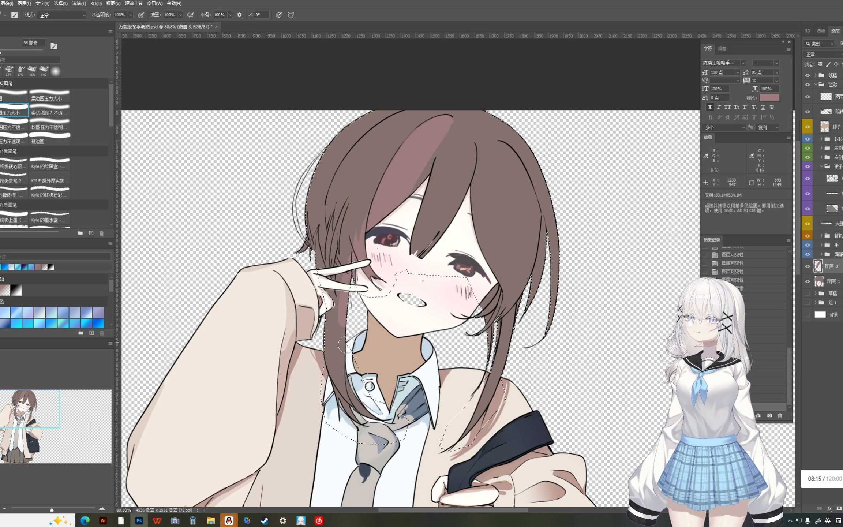Open smoothing options gear
The height and width of the screenshot is (527, 843).
tap(240, 15)
